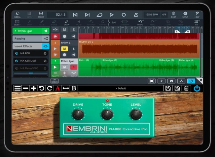Add a new track with ADD
Image resolution: width=215 pixels, height=157 pixels.
65,74
